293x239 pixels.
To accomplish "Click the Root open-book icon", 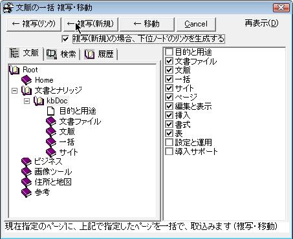I will click(x=14, y=70).
